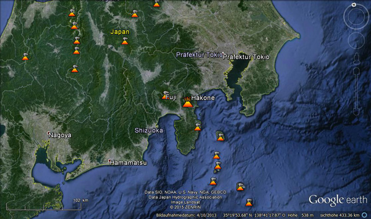
Task: Select the Shizuoka label
Action: (148, 130)
